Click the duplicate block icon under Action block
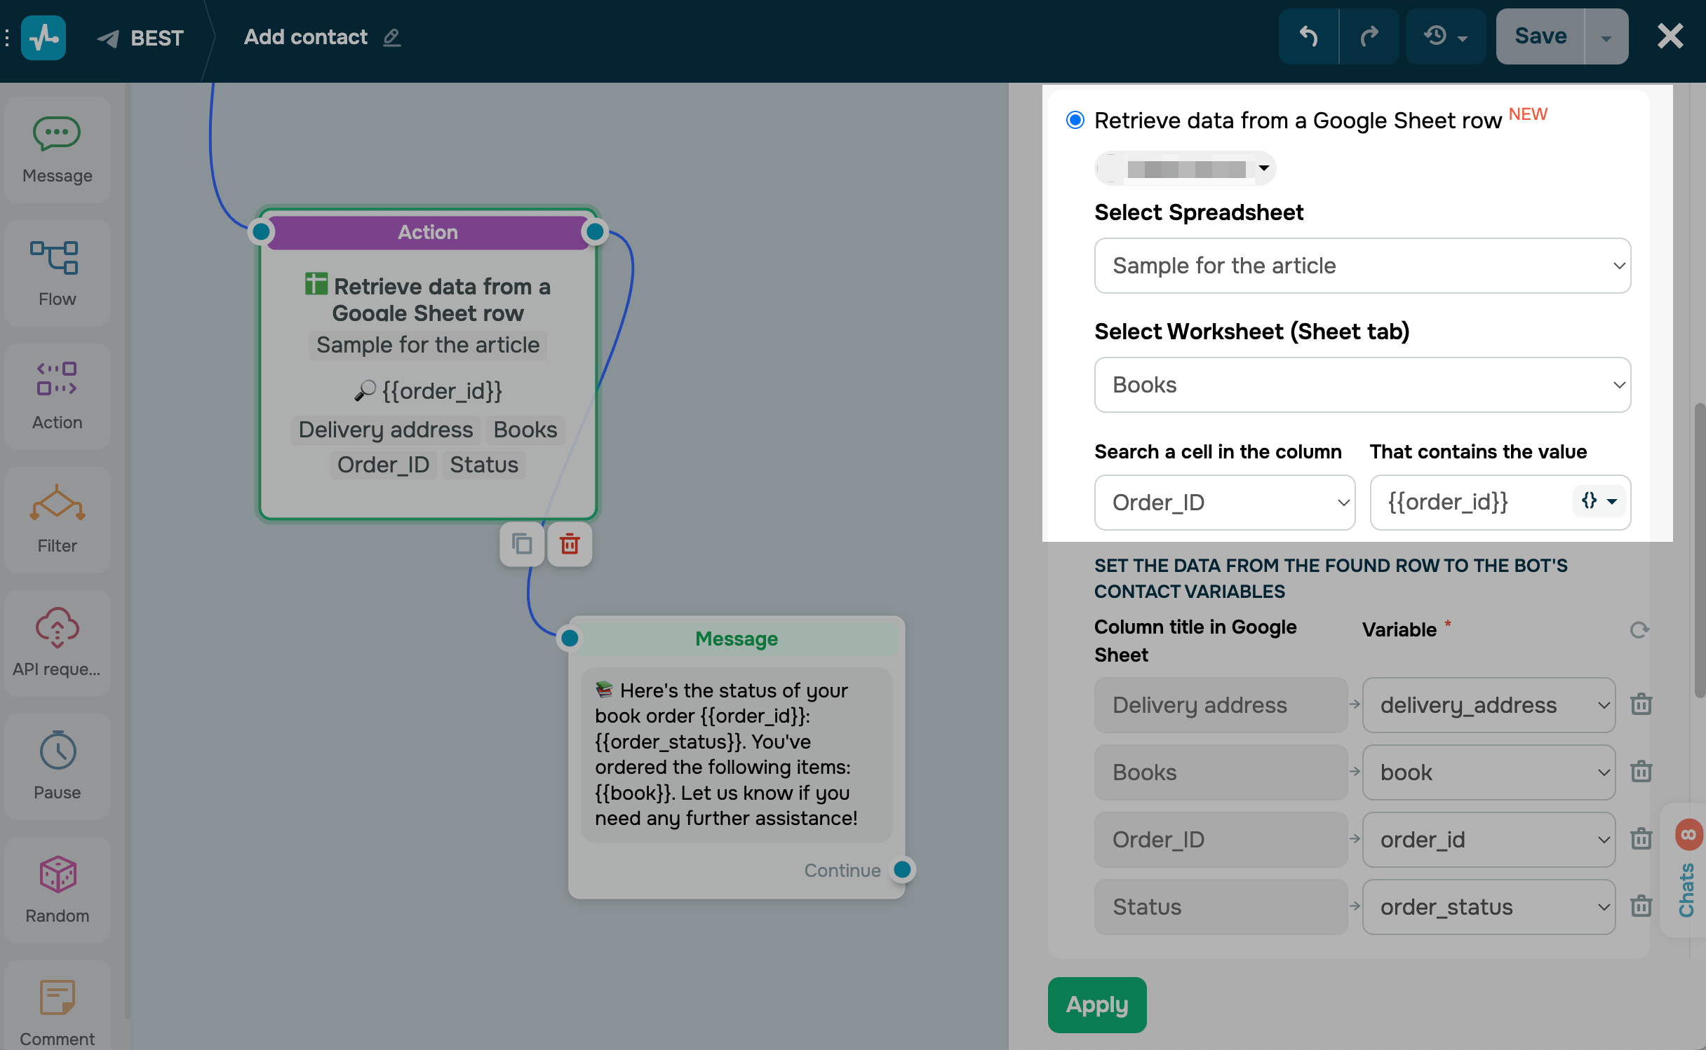Viewport: 1706px width, 1050px height. (522, 544)
